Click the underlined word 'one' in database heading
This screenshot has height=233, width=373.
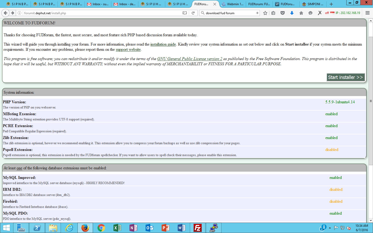point(19,168)
